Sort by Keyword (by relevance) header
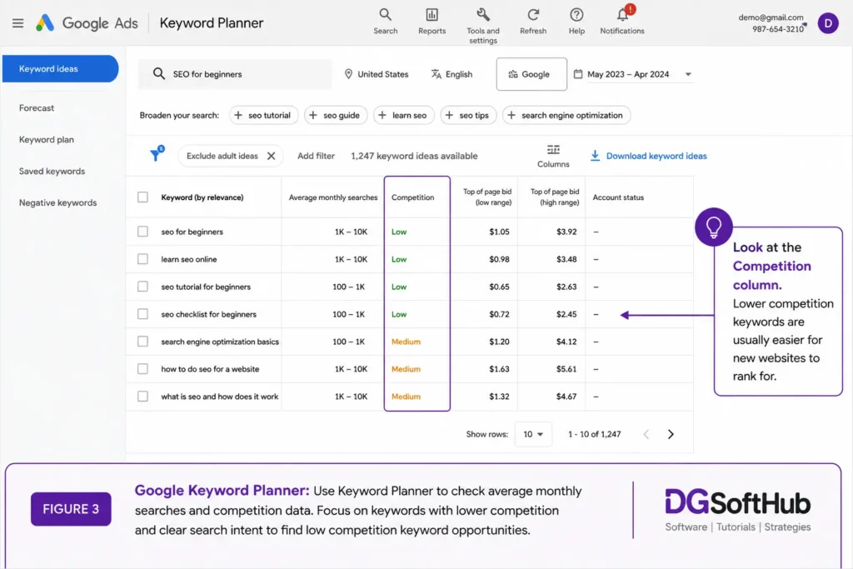 pyautogui.click(x=202, y=197)
